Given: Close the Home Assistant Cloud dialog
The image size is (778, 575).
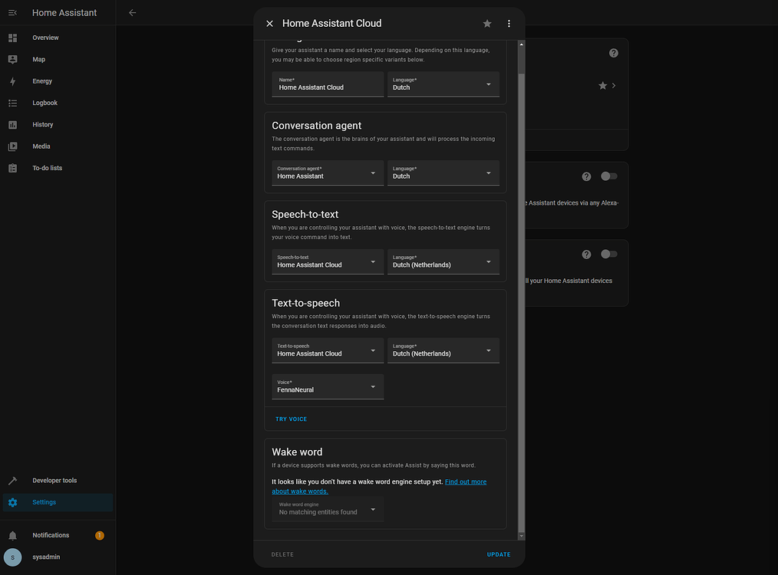Looking at the screenshot, I should coord(269,24).
